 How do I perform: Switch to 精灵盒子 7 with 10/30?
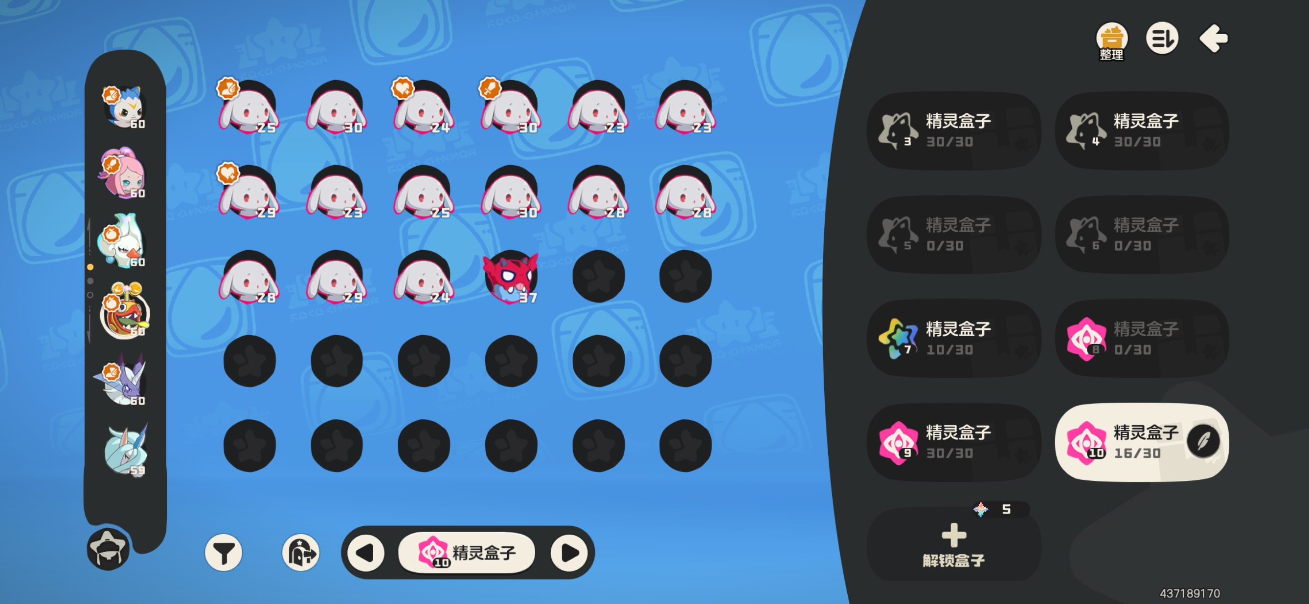tap(953, 339)
